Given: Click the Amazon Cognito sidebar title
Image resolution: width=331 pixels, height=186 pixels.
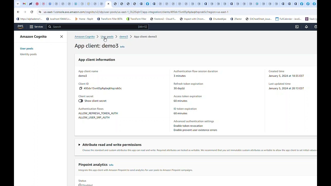Looking at the screenshot, I should point(33,37).
